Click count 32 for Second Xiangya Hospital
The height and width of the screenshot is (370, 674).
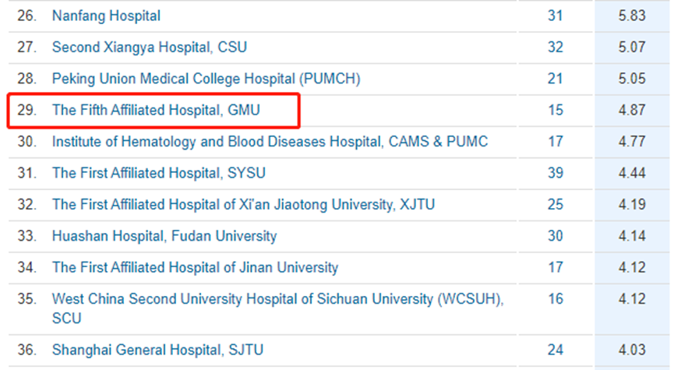click(x=555, y=47)
